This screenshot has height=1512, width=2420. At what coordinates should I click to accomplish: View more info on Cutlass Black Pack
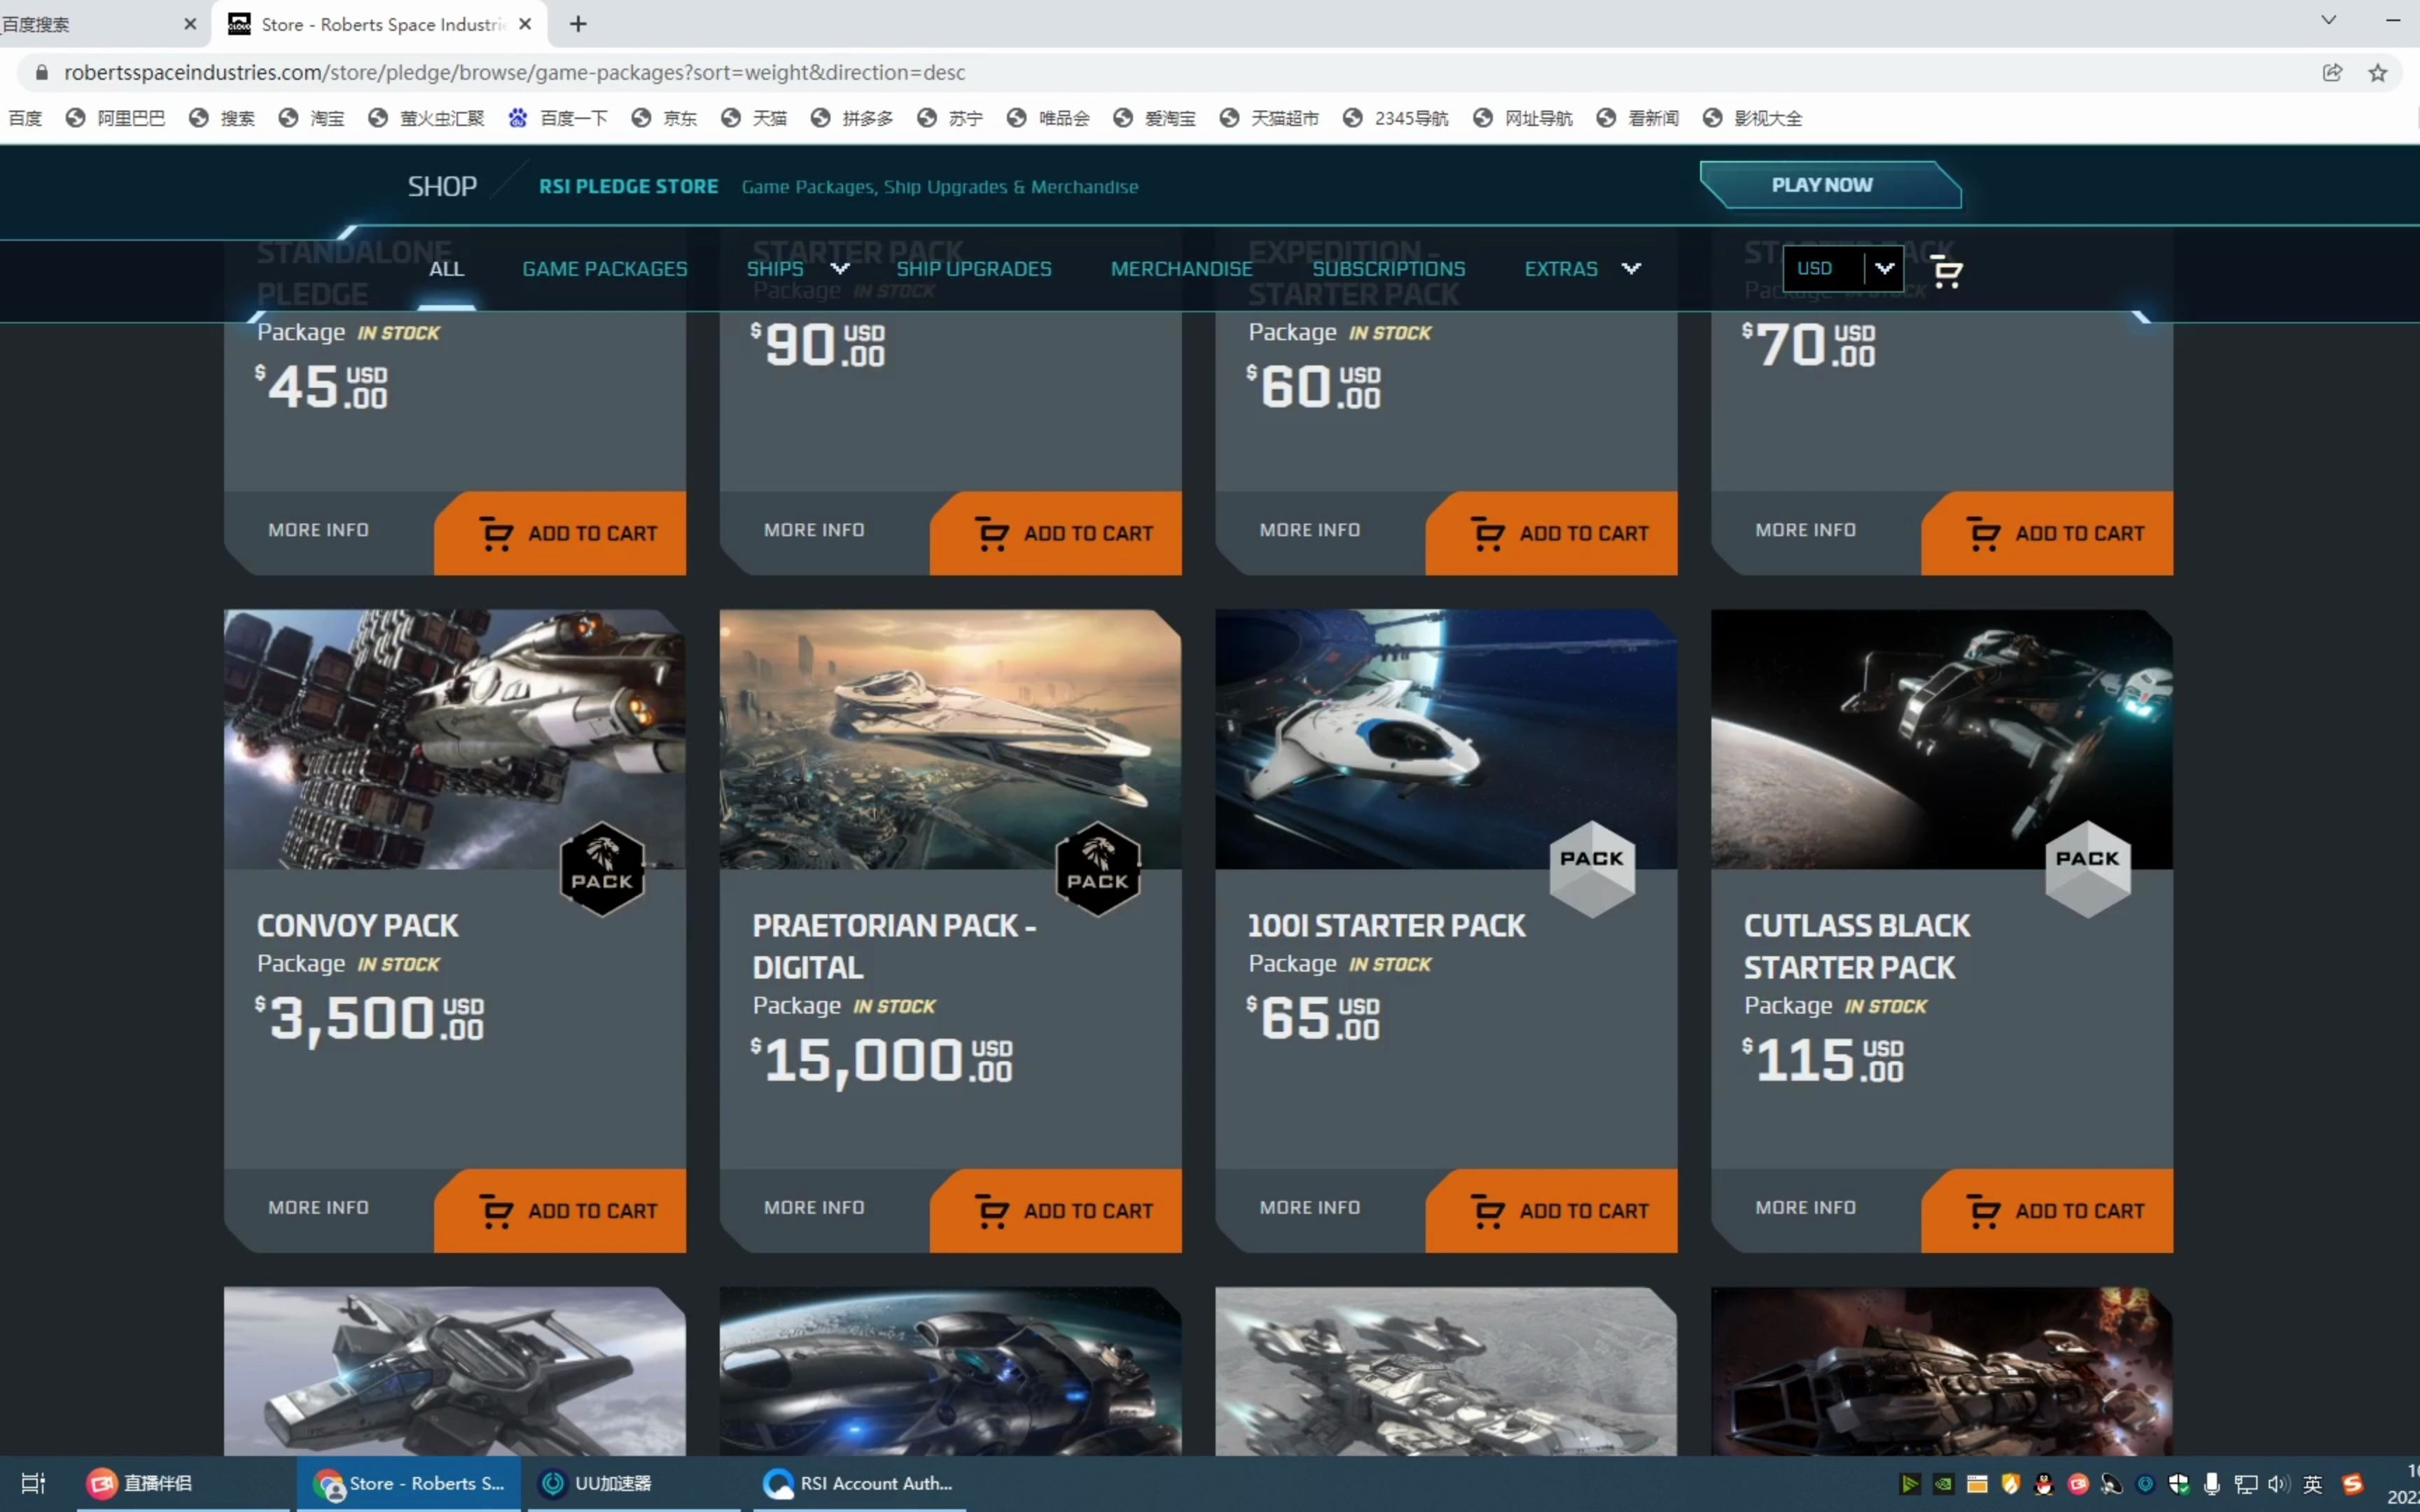[x=1806, y=1208]
